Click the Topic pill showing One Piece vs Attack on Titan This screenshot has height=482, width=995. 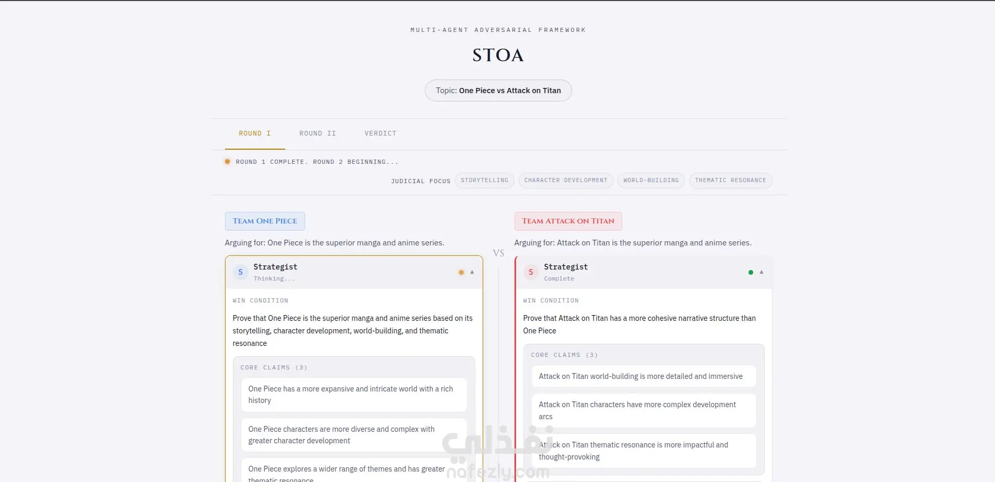498,91
